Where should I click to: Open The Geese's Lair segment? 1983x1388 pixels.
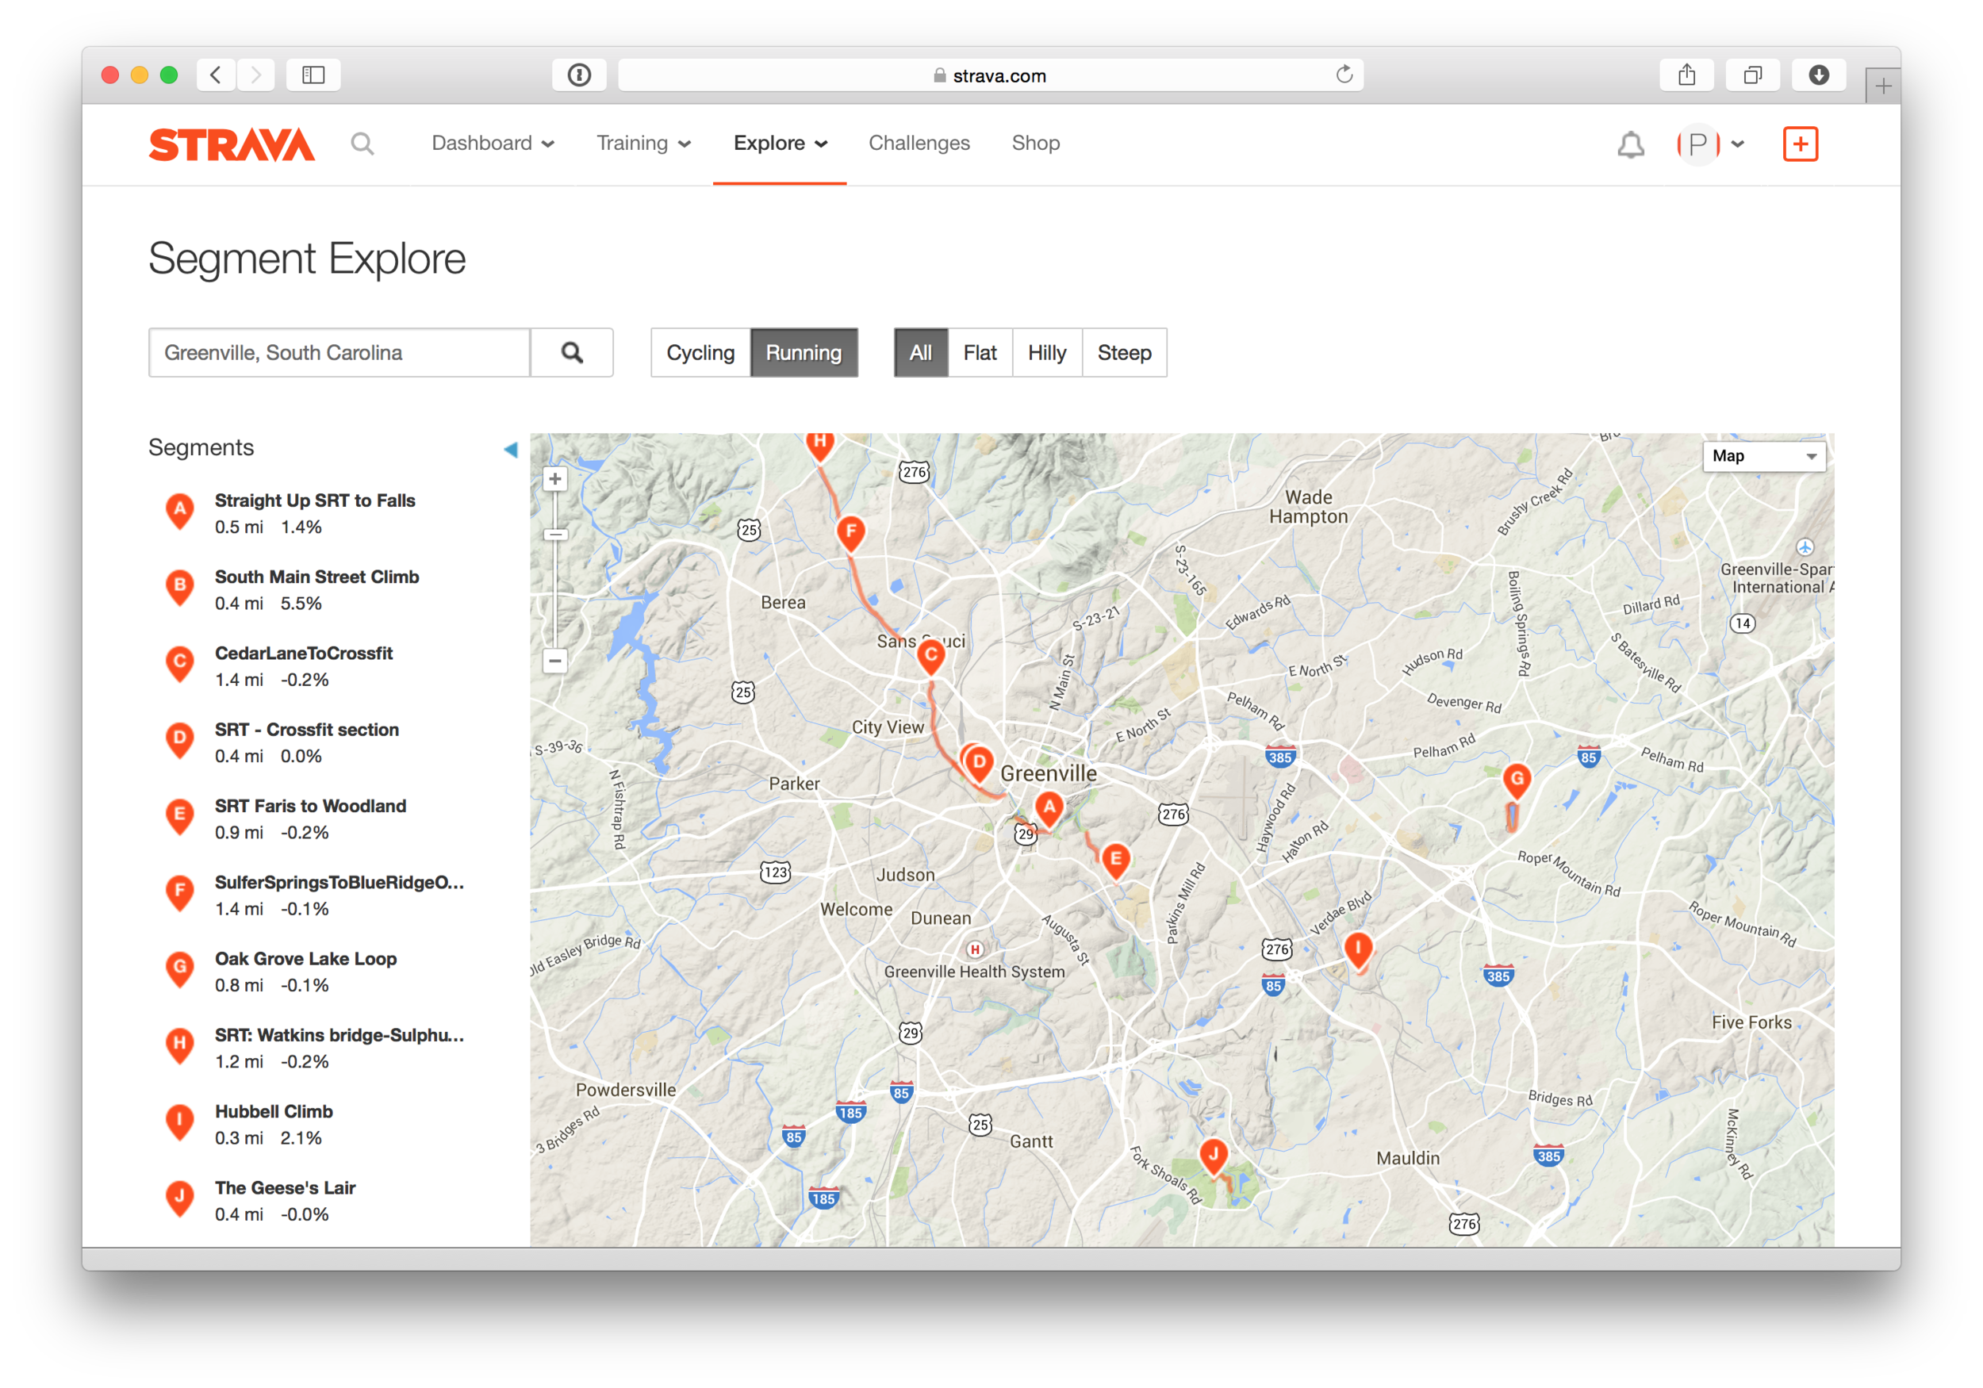pyautogui.click(x=285, y=1187)
